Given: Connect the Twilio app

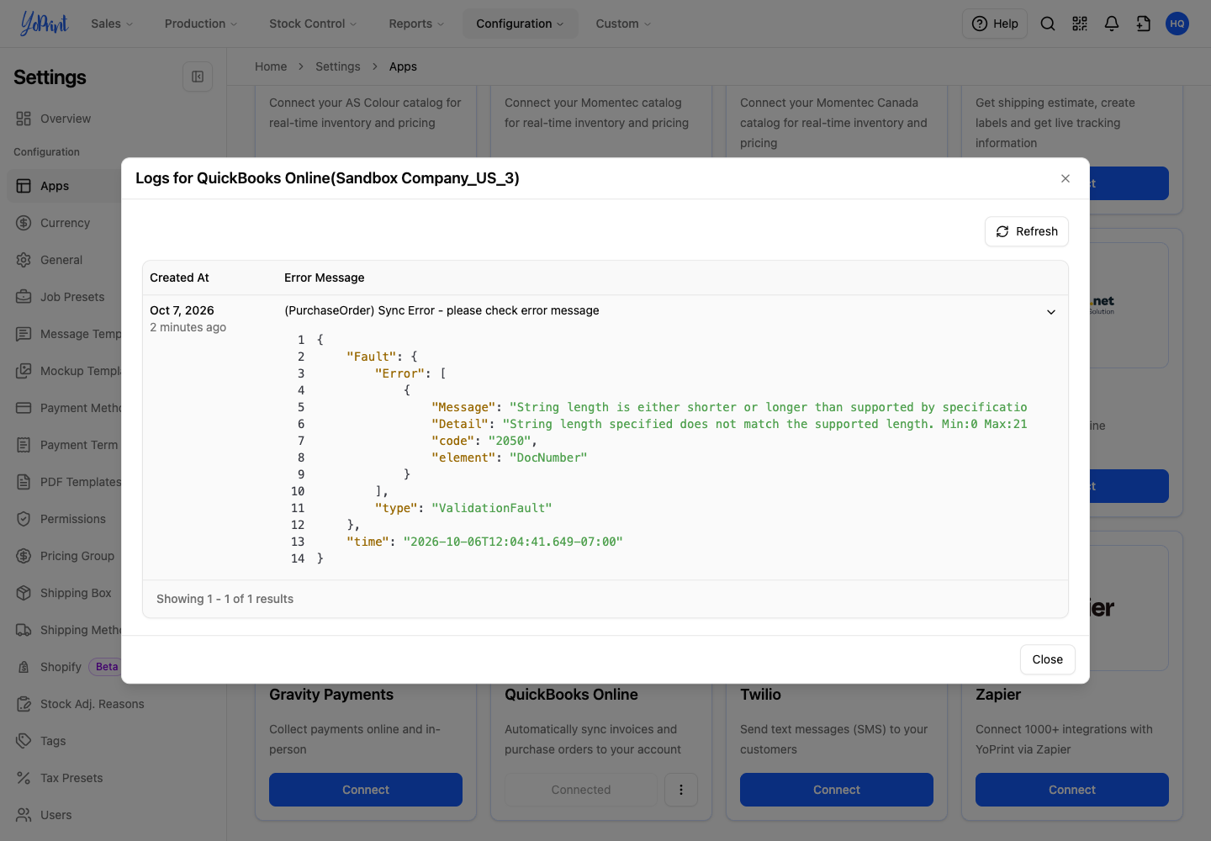Looking at the screenshot, I should pyautogui.click(x=837, y=790).
